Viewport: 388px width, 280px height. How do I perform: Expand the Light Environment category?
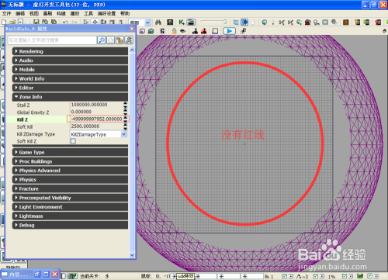tap(70, 207)
